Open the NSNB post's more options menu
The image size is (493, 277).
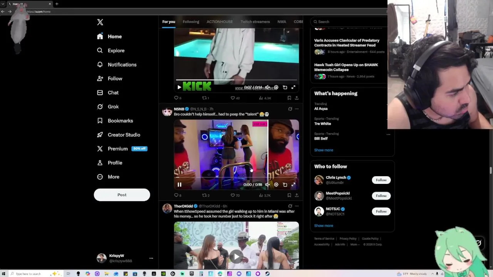coord(297,109)
